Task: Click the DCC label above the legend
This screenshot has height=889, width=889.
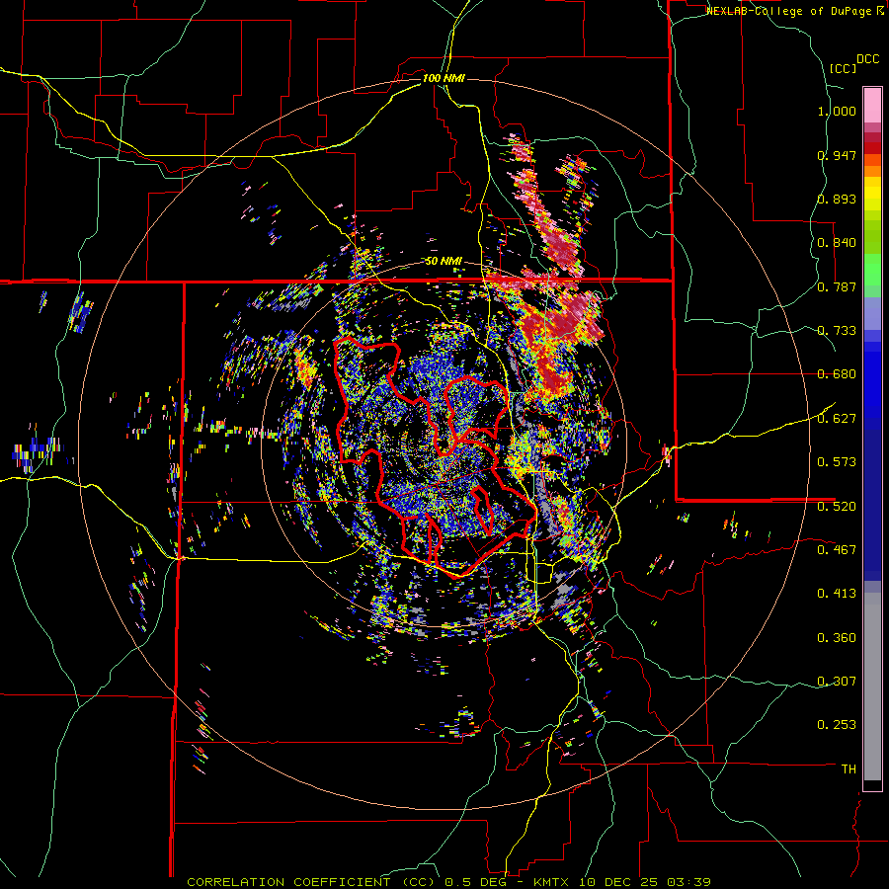Action: [x=867, y=59]
